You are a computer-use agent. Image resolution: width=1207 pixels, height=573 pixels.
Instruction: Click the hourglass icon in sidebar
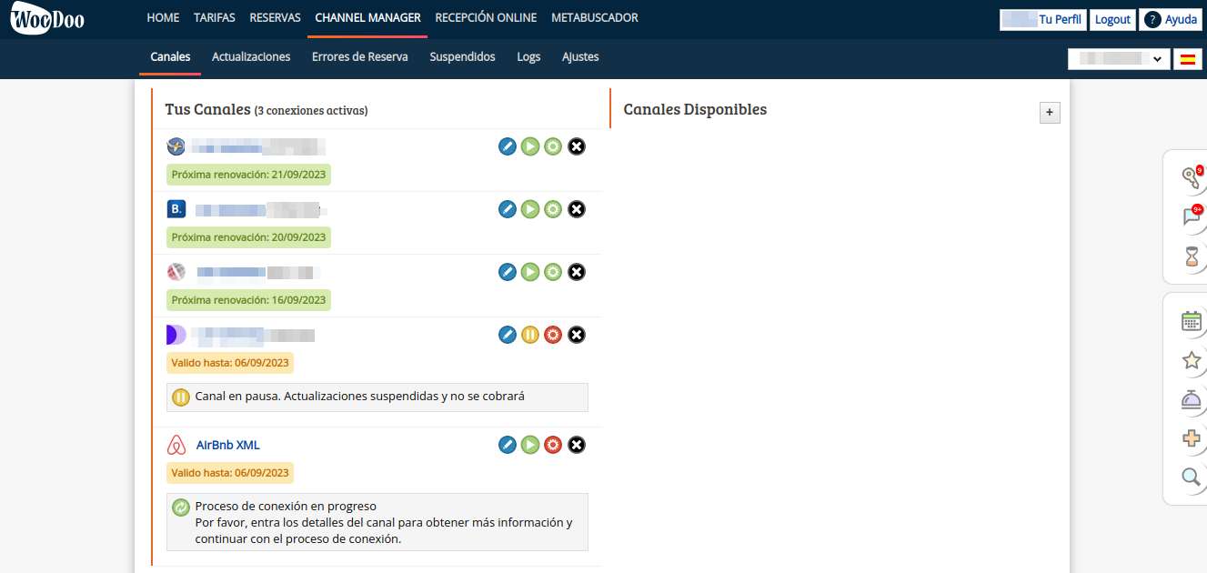click(1192, 256)
